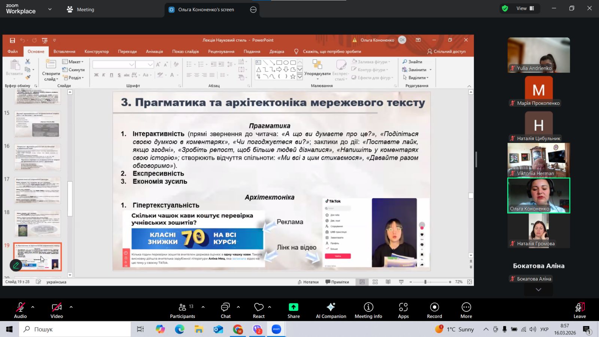Viewport: 599px width, 337px height.
Task: Open the AI Companion tool
Action: (x=331, y=307)
